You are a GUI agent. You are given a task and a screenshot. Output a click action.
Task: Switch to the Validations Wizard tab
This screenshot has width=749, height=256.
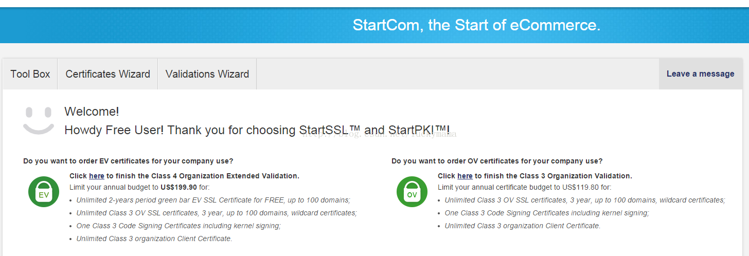207,74
